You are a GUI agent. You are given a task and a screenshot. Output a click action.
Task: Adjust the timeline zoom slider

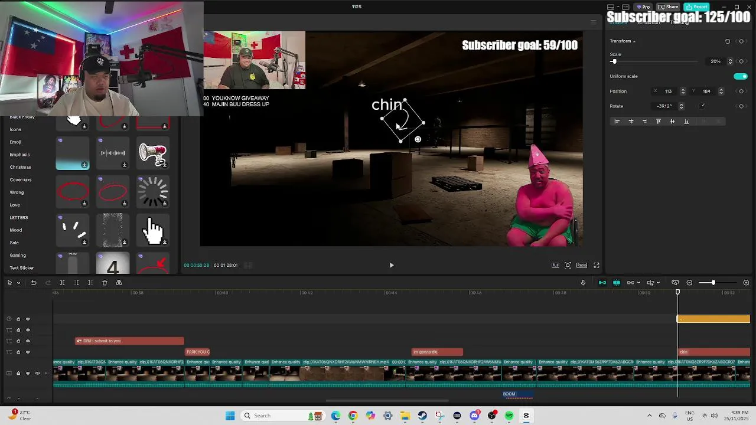[713, 283]
